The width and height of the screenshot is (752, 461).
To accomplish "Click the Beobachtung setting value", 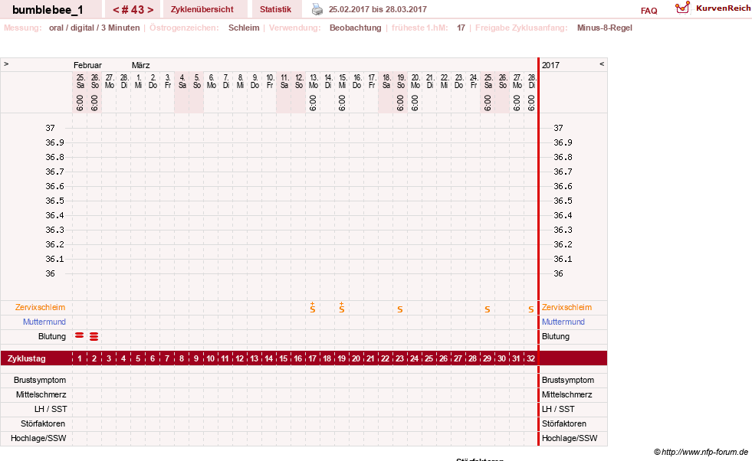I will tap(356, 28).
